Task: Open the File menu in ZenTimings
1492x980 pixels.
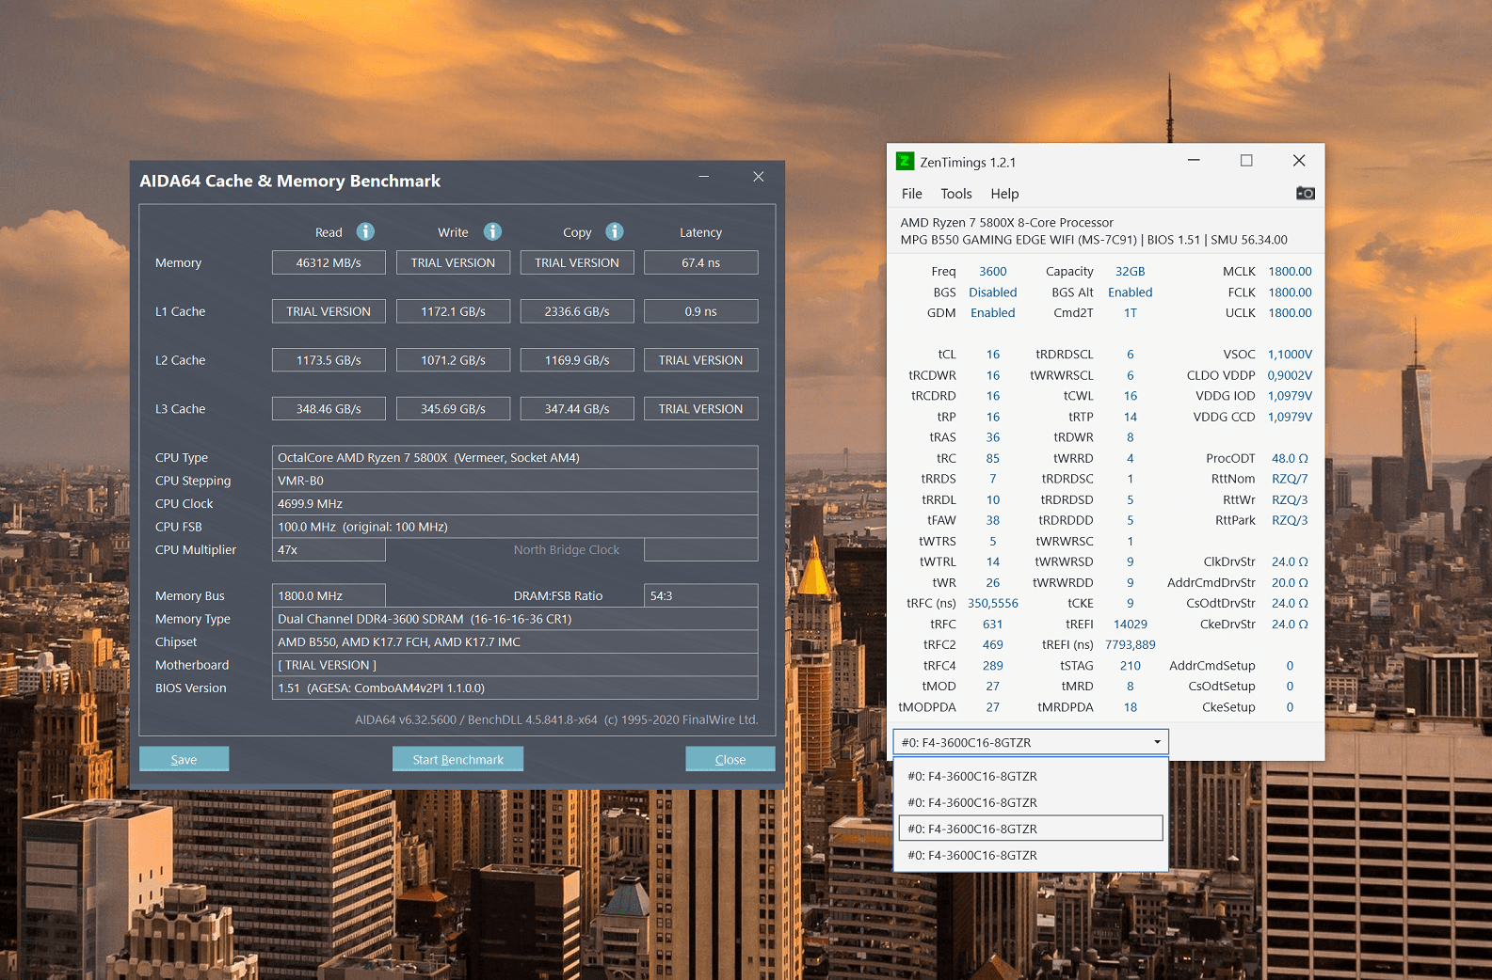Action: pyautogui.click(x=911, y=194)
